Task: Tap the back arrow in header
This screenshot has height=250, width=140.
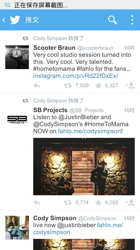Action: tap(4, 20)
